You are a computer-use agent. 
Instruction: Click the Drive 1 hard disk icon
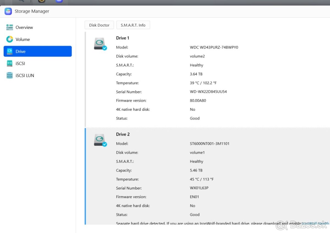pos(100,44)
